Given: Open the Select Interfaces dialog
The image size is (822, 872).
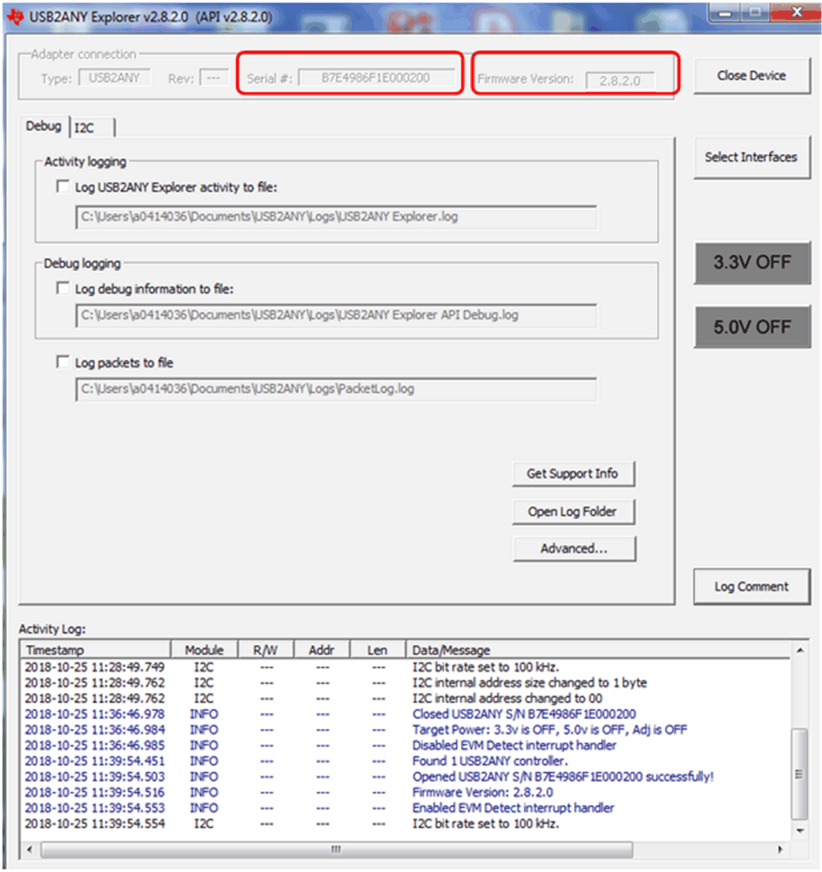Looking at the screenshot, I should click(752, 157).
